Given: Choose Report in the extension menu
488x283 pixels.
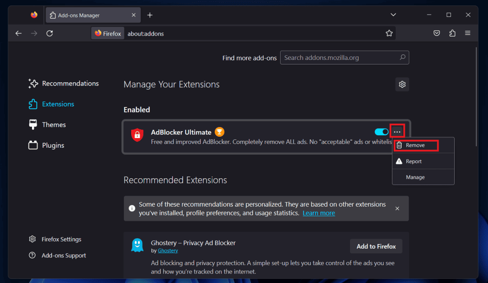Looking at the screenshot, I should coord(414,161).
